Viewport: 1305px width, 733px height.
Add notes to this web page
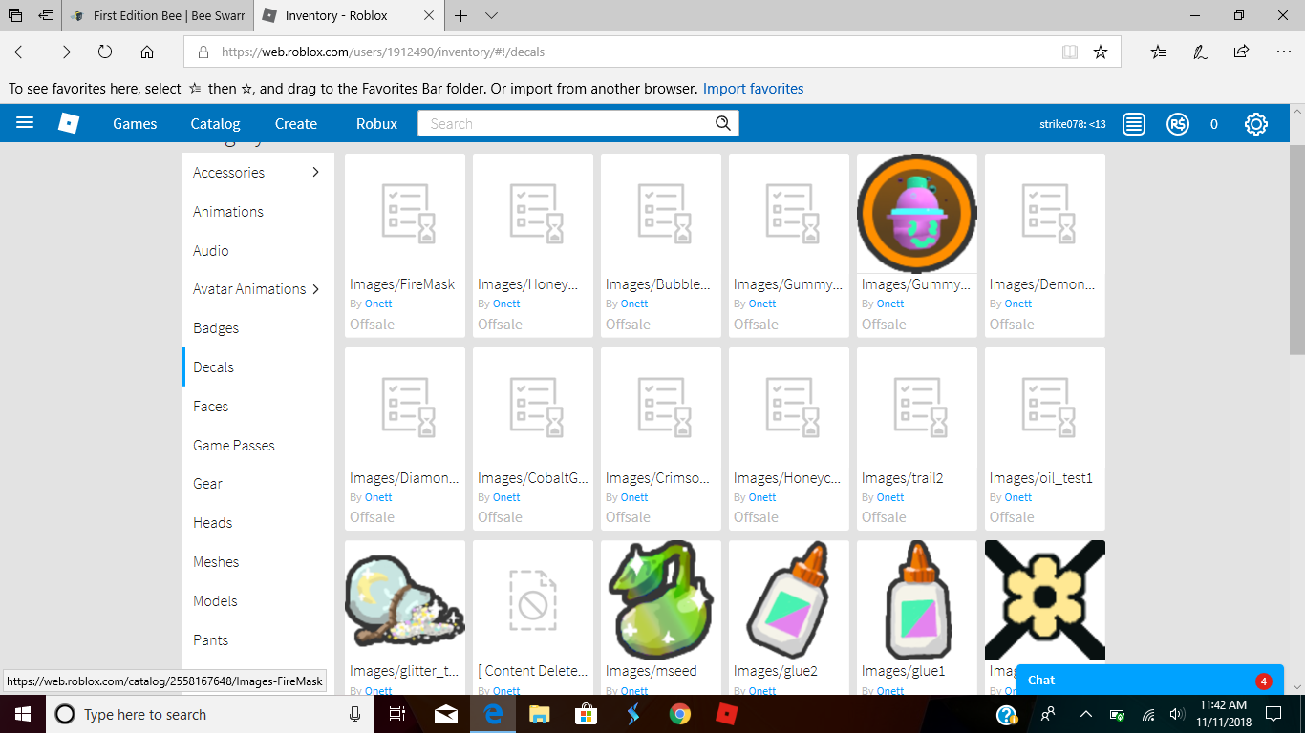(1200, 52)
